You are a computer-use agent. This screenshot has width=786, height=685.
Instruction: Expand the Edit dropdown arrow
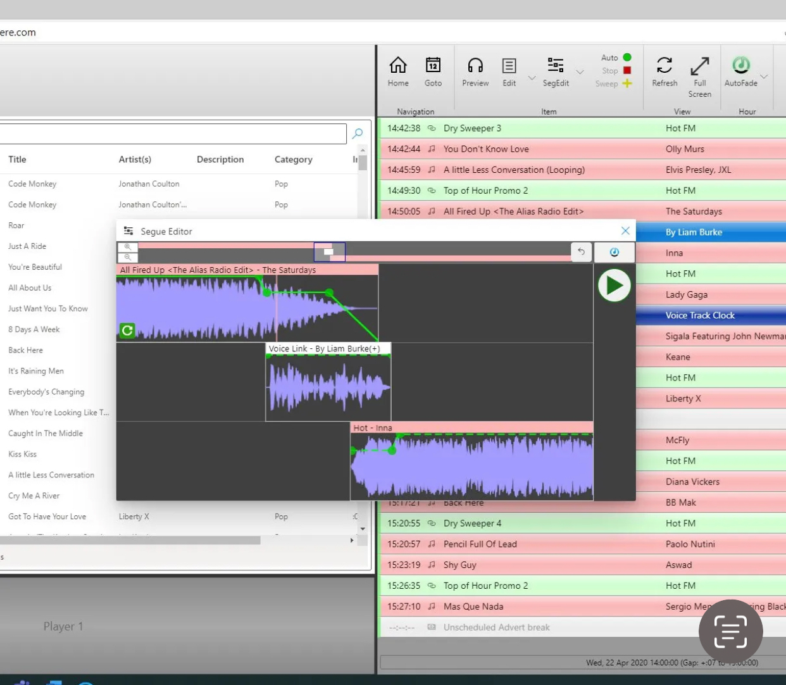532,78
